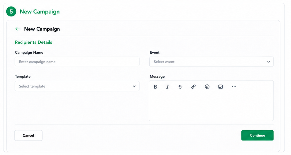Focus the Enter campaign name field
291x155 pixels.
tap(77, 62)
